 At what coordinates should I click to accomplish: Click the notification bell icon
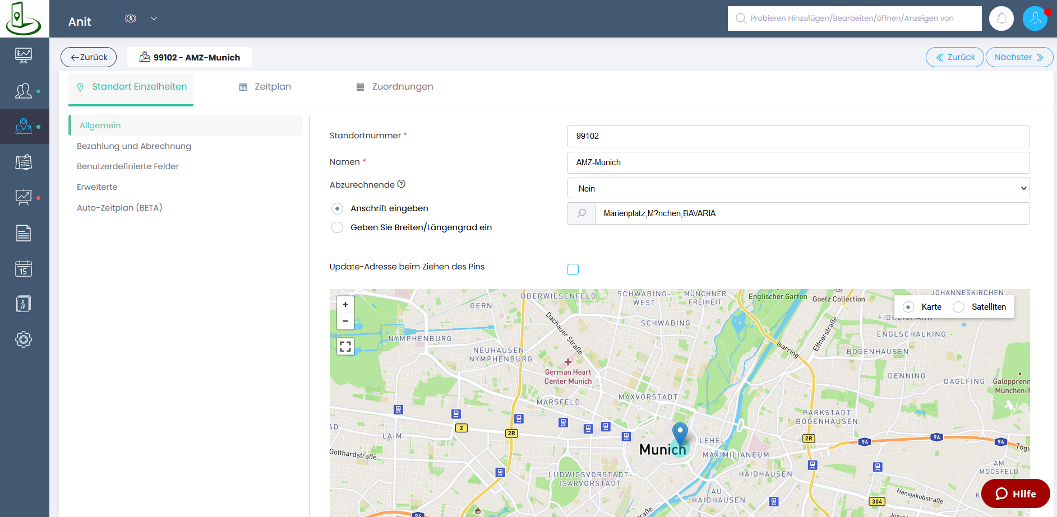point(1001,18)
